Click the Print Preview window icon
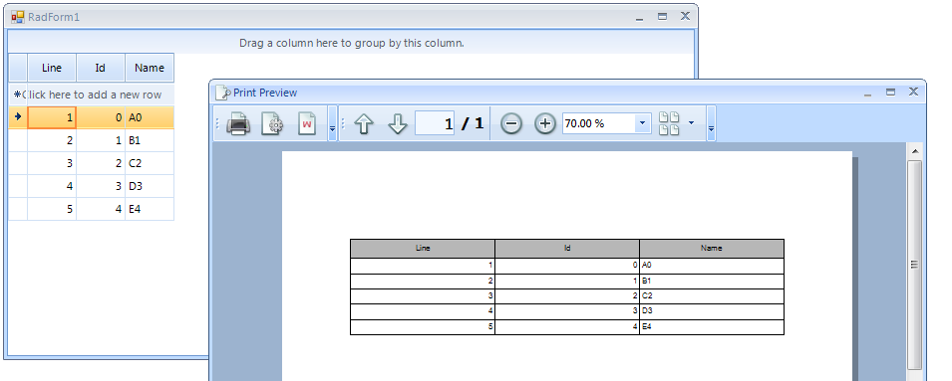 click(x=223, y=93)
